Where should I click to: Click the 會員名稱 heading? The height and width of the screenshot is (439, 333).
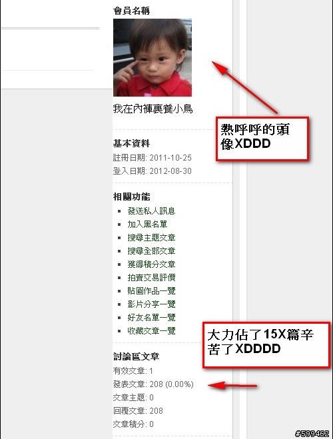(131, 11)
